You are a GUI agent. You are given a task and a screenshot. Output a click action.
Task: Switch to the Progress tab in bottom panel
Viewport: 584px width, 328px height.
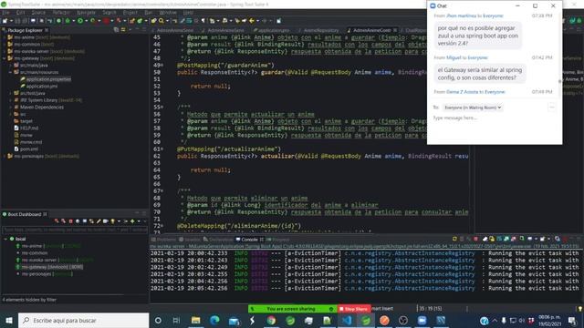277,240
